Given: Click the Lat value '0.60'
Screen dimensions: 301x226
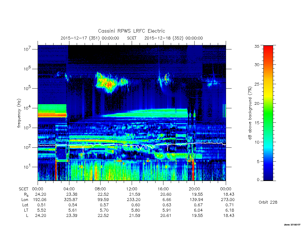Looking at the screenshot, I should tap(136, 205).
